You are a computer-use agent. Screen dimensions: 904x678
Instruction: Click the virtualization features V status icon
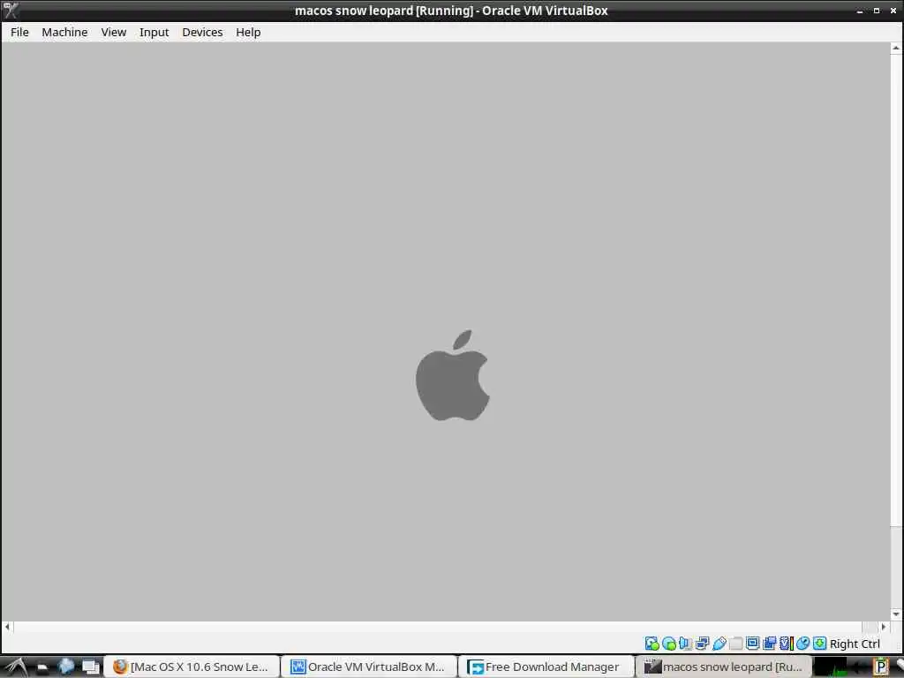(786, 644)
